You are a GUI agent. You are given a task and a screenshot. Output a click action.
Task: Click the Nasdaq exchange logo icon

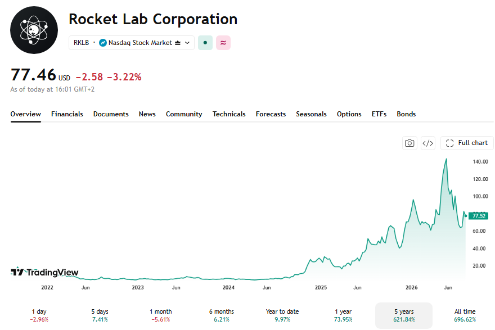pos(102,43)
